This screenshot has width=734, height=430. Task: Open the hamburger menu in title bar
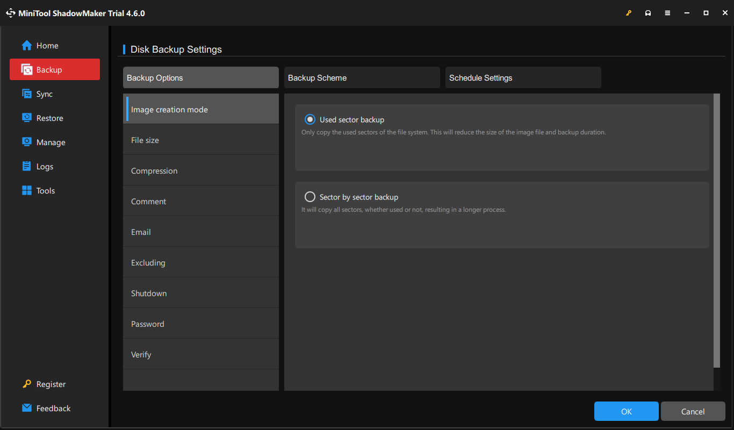(x=667, y=12)
